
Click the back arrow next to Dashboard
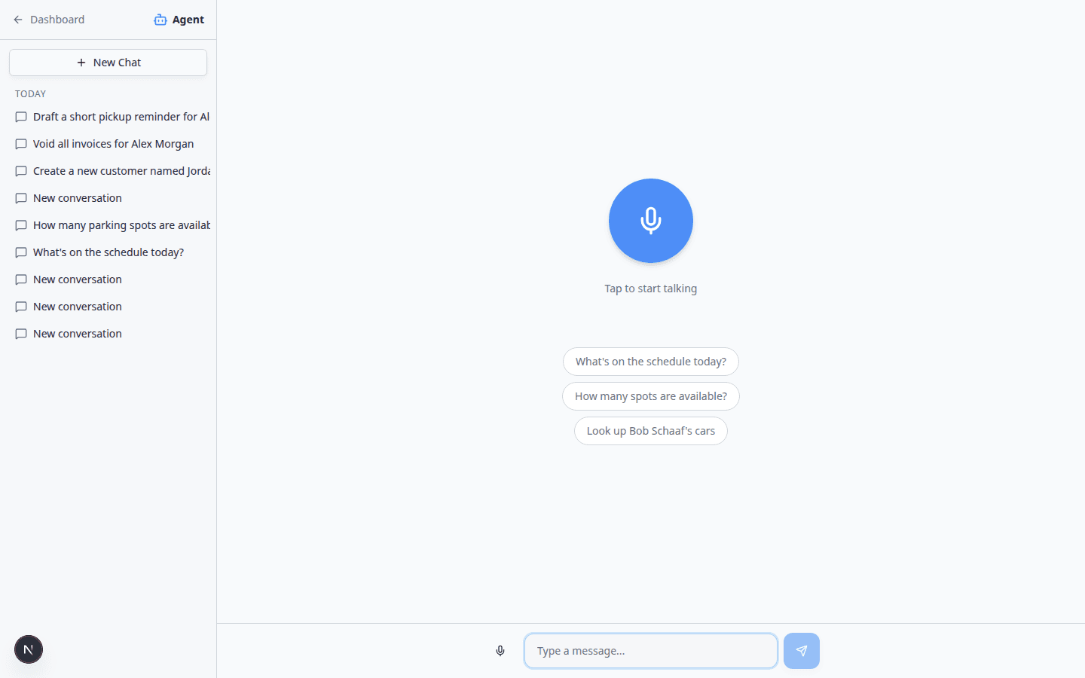18,20
